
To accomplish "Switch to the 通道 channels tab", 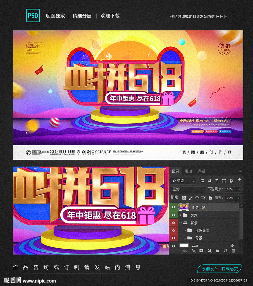I will [x=189, y=171].
